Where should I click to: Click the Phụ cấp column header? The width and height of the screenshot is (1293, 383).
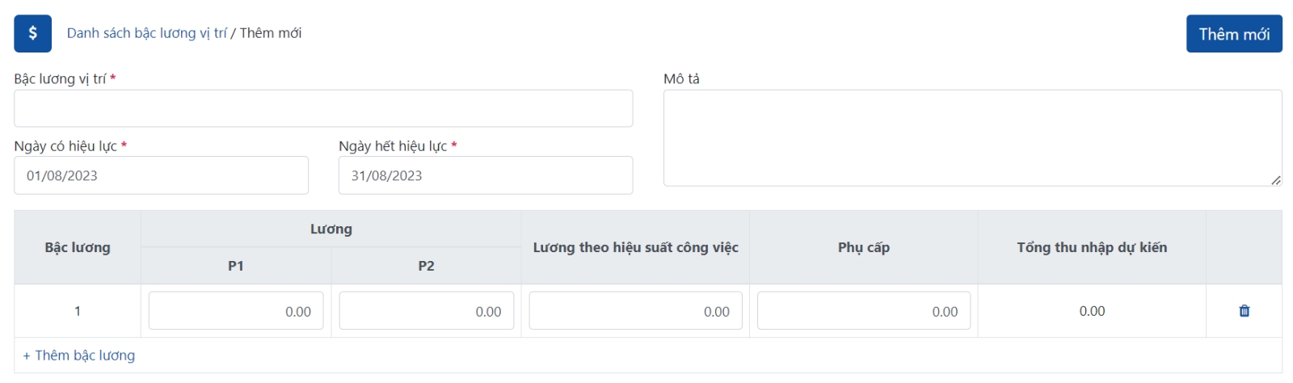click(863, 247)
